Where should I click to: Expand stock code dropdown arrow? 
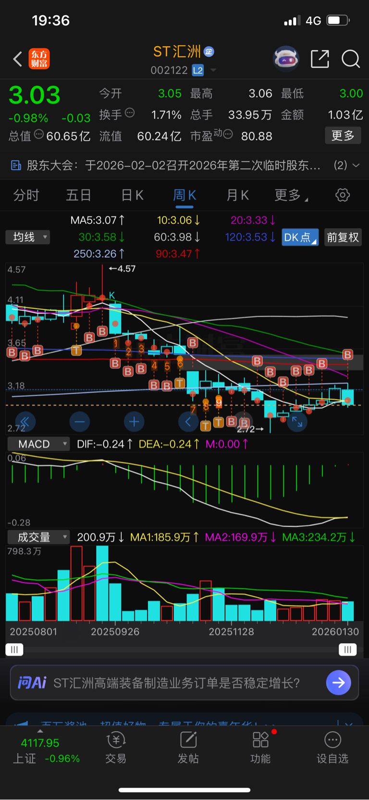213,70
